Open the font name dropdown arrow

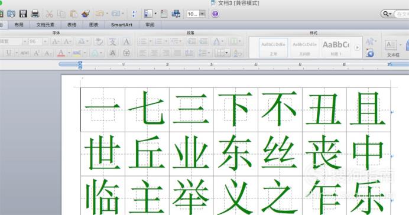click(25, 41)
